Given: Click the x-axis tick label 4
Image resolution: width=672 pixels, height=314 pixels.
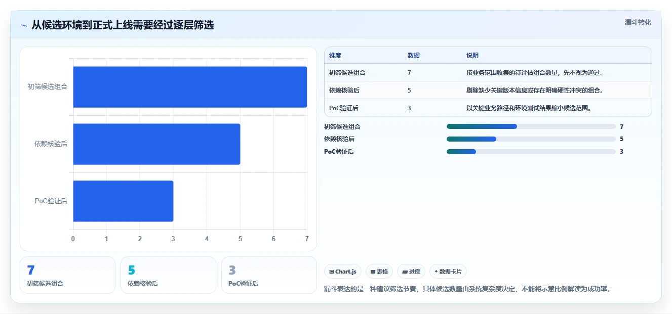Looking at the screenshot, I should click(x=207, y=239).
